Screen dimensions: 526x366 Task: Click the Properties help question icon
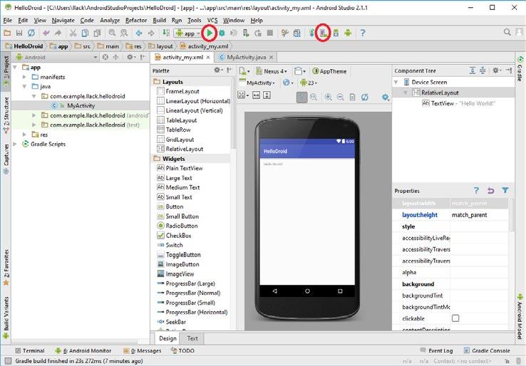coord(476,190)
